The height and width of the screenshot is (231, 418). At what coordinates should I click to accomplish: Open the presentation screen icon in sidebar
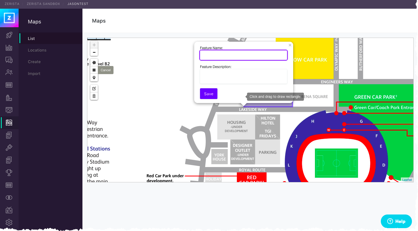point(9,110)
